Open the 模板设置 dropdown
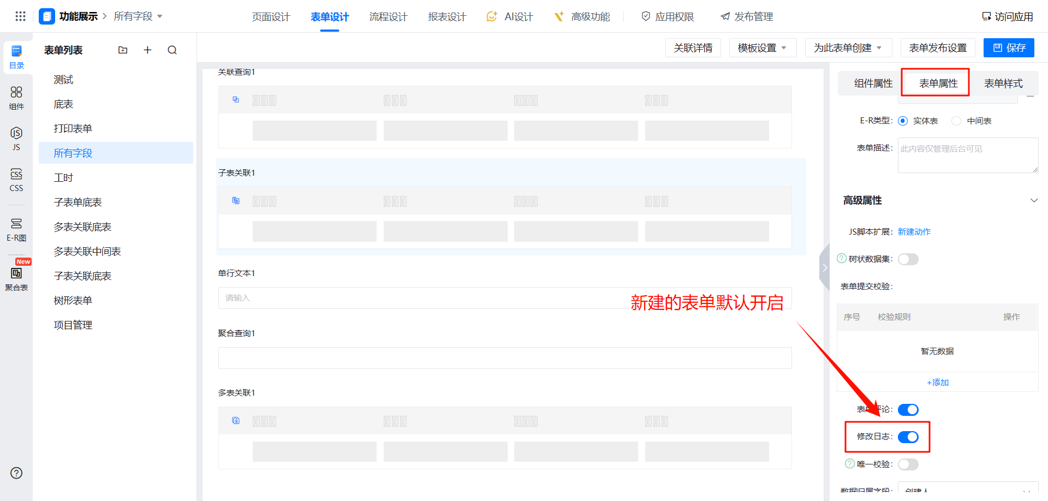Image resolution: width=1048 pixels, height=501 pixels. pyautogui.click(x=763, y=48)
